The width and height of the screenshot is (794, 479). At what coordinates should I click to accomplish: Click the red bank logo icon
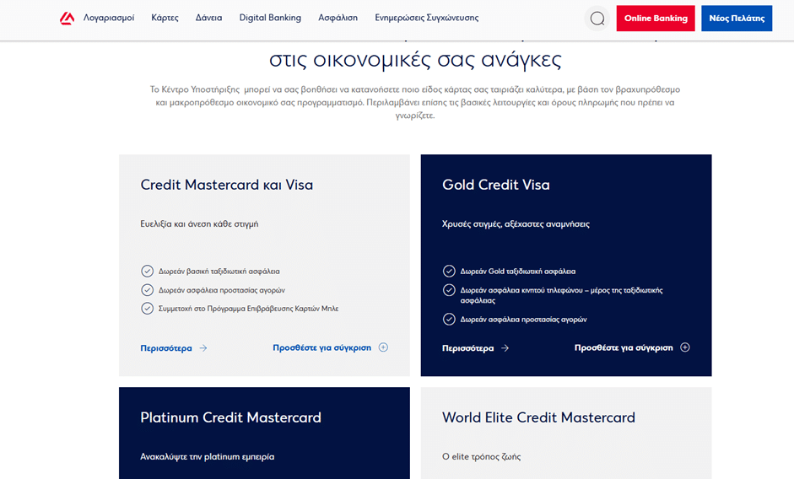tap(68, 18)
